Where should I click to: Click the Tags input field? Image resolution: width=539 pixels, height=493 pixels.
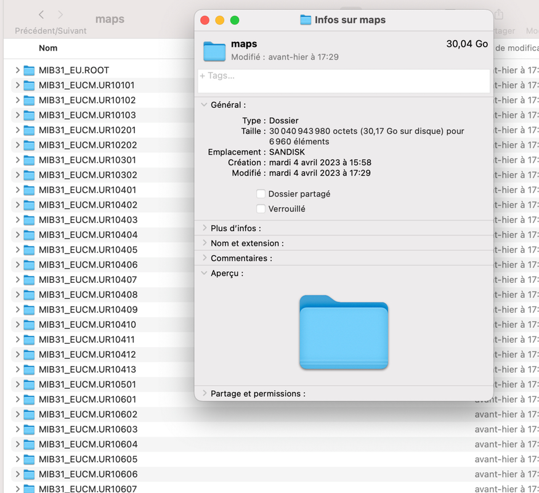click(x=344, y=81)
